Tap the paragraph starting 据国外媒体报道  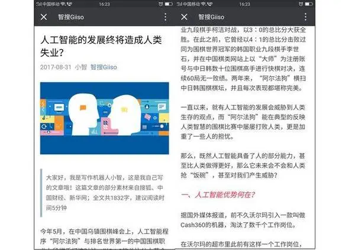[243, 220]
